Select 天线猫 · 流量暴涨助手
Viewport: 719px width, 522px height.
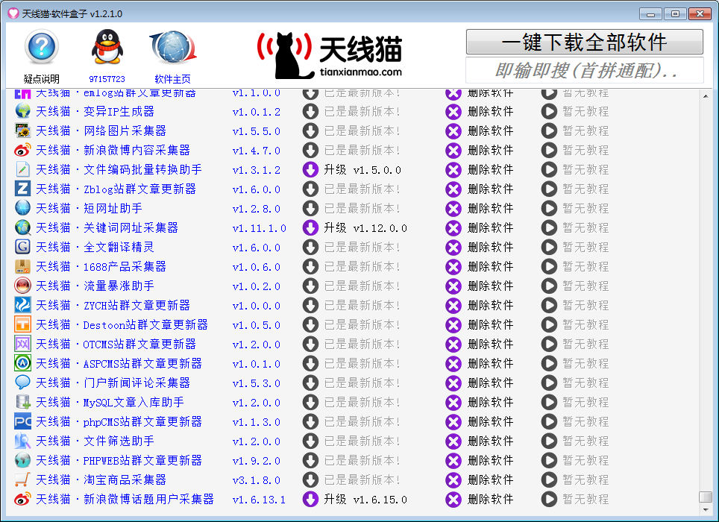click(95, 286)
